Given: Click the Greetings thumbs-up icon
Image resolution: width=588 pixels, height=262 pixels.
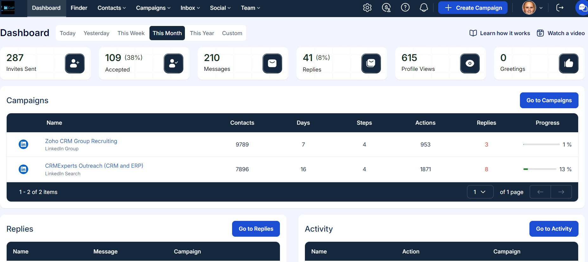Looking at the screenshot, I should point(568,63).
